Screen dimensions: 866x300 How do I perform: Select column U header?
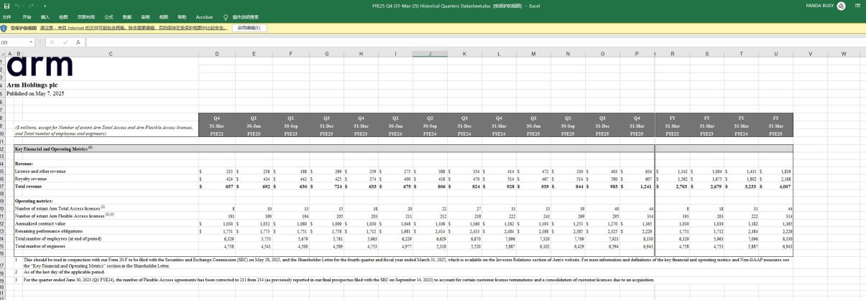pyautogui.click(x=775, y=54)
